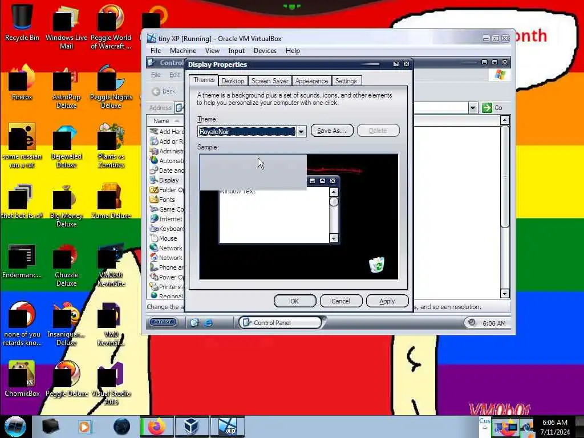Open VirtualBox Help menu

click(293, 51)
